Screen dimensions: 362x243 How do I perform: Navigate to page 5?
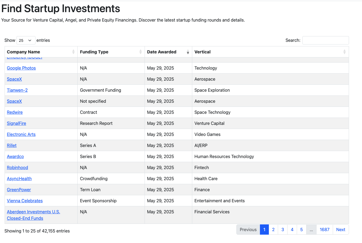pyautogui.click(x=301, y=230)
